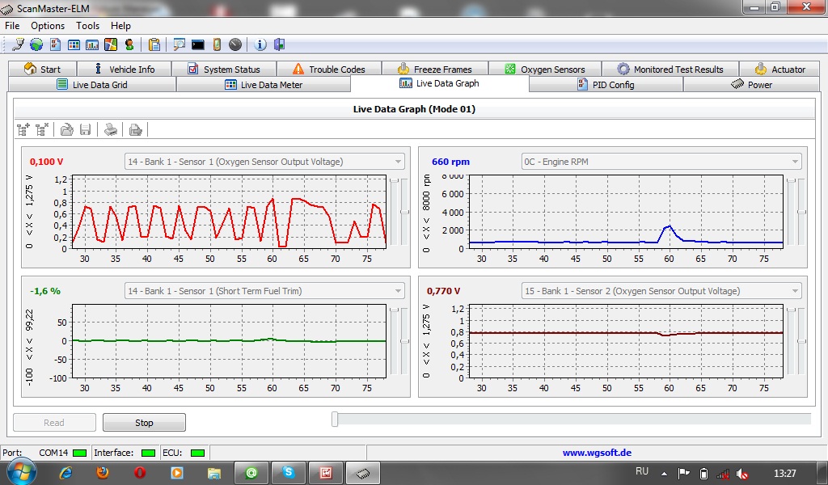The image size is (828, 485).
Task: Open the Options menu
Action: tap(48, 26)
